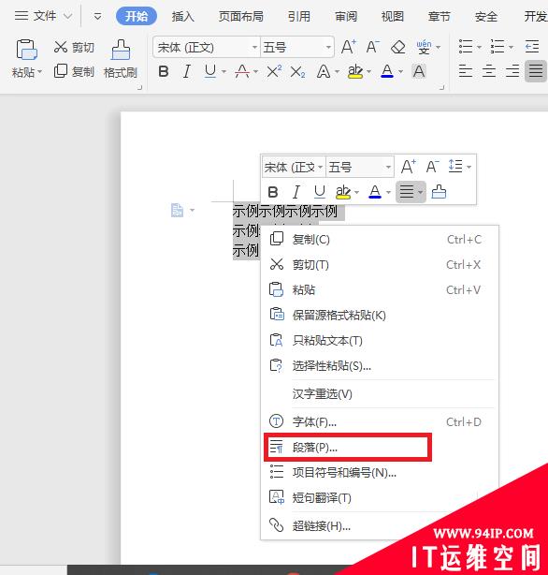Open the References (引用) tab
This screenshot has height=575, width=548.
[299, 16]
